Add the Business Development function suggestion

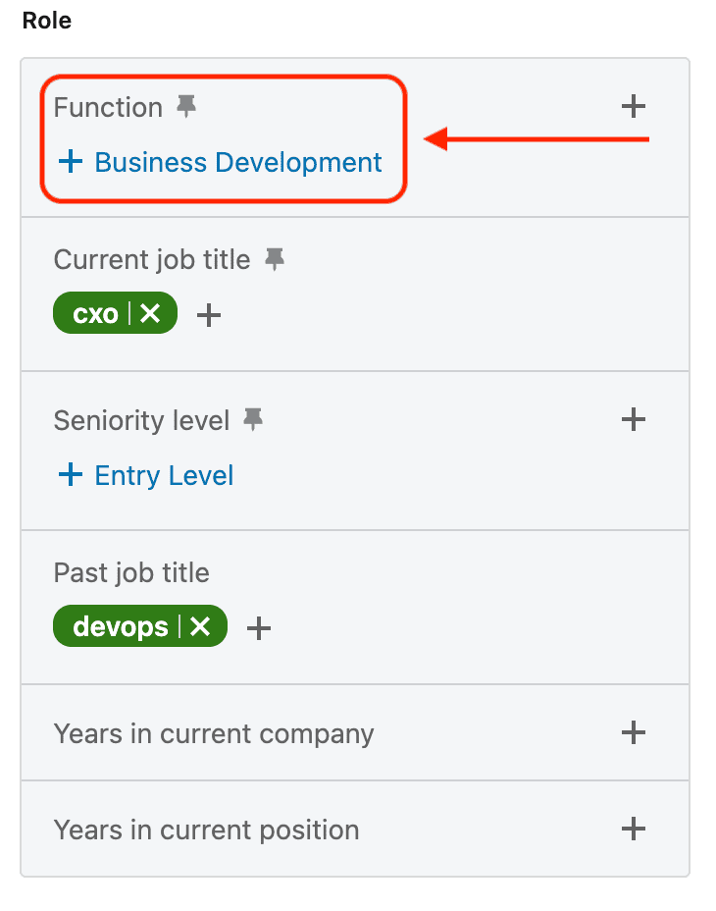[x=221, y=162]
